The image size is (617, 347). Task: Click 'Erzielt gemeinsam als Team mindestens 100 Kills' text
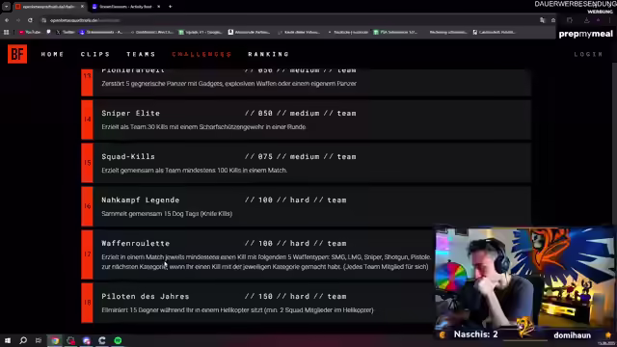pos(195,171)
